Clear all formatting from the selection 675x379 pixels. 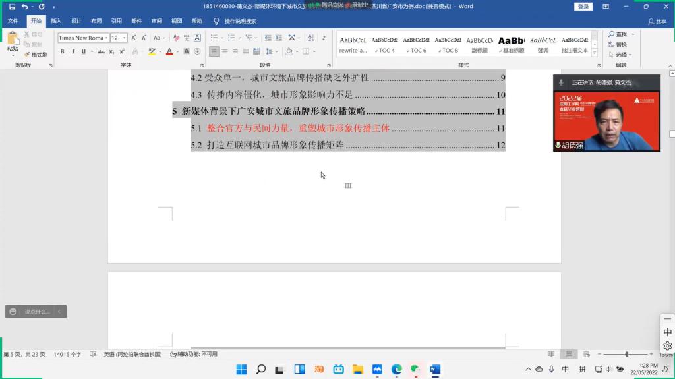coord(176,38)
